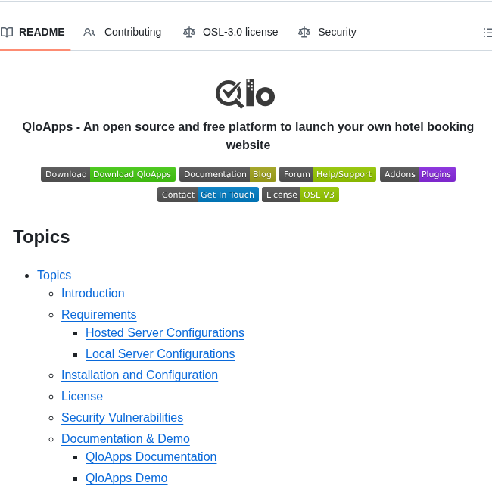Open the OSL-3.0 license tab
The image size is (492, 492).
pos(231,32)
